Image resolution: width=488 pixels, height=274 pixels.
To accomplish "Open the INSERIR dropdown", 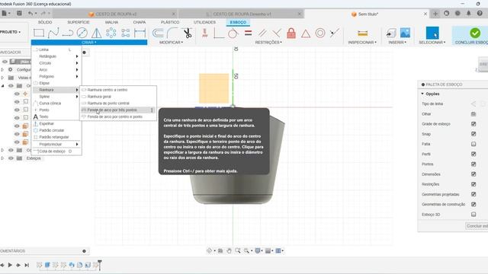I will [397, 43].
